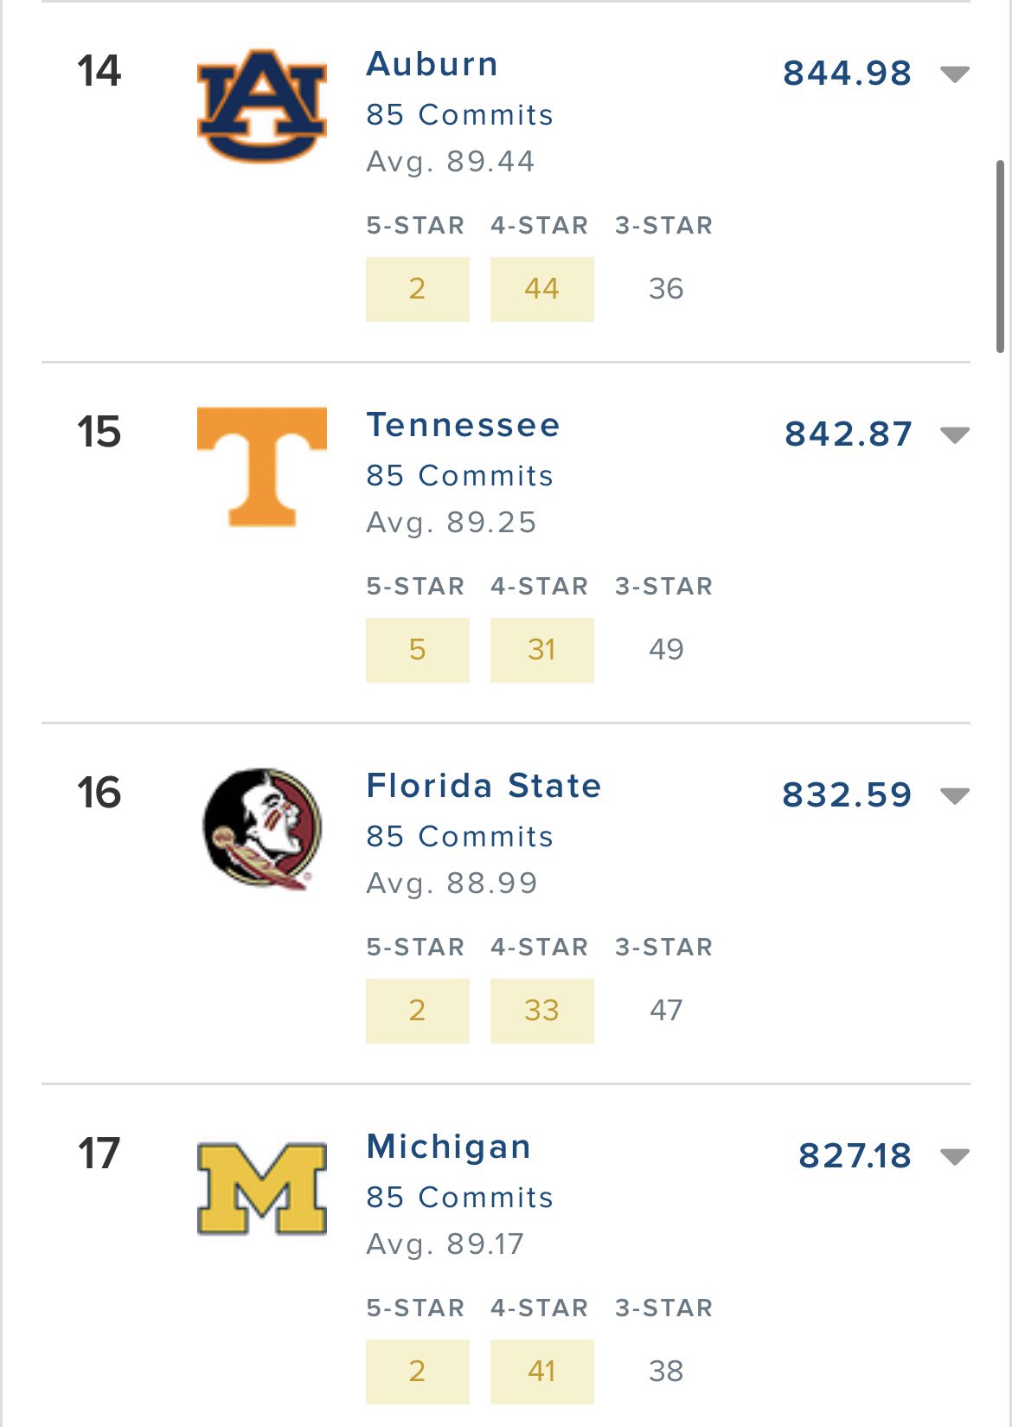Expand the Auburn row dropdown arrow
Screen dimensions: 1012x1427
point(954,74)
